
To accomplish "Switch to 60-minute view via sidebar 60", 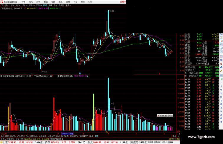I will [x=221, y=97].
